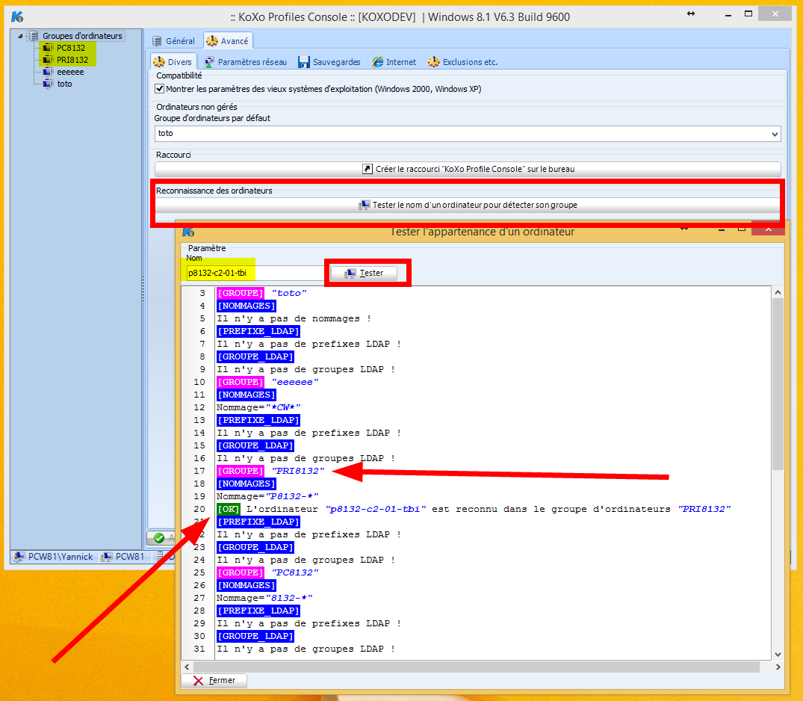
Task: Click the line Nommage="*CW*"
Action: click(258, 407)
